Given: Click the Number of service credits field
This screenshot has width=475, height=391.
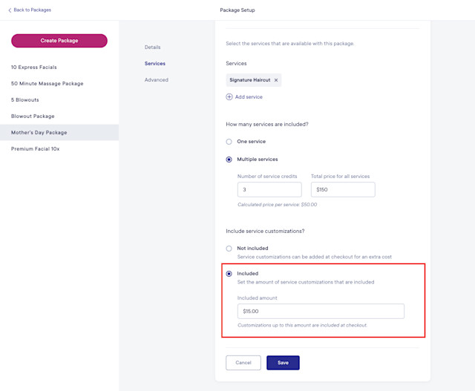Looking at the screenshot, I should click(x=269, y=190).
